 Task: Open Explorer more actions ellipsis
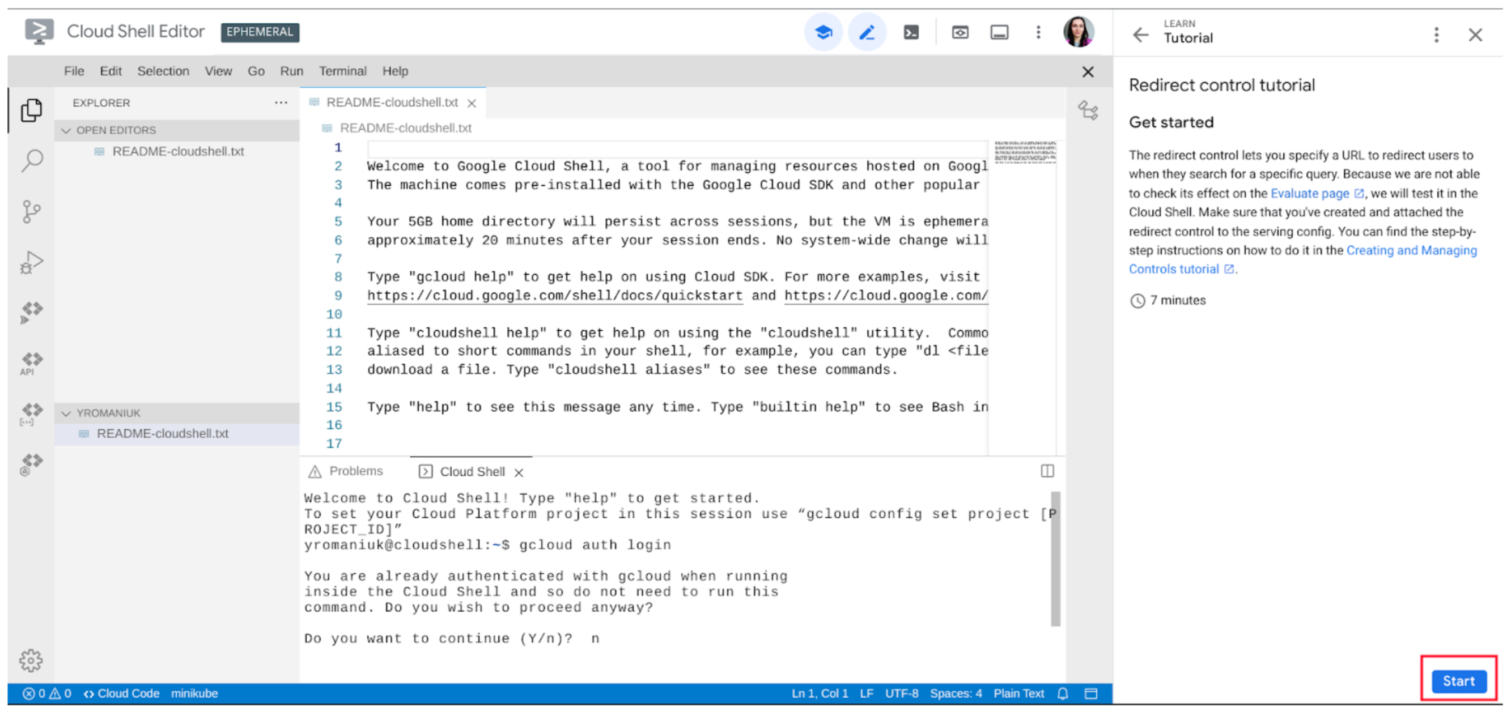tap(281, 103)
